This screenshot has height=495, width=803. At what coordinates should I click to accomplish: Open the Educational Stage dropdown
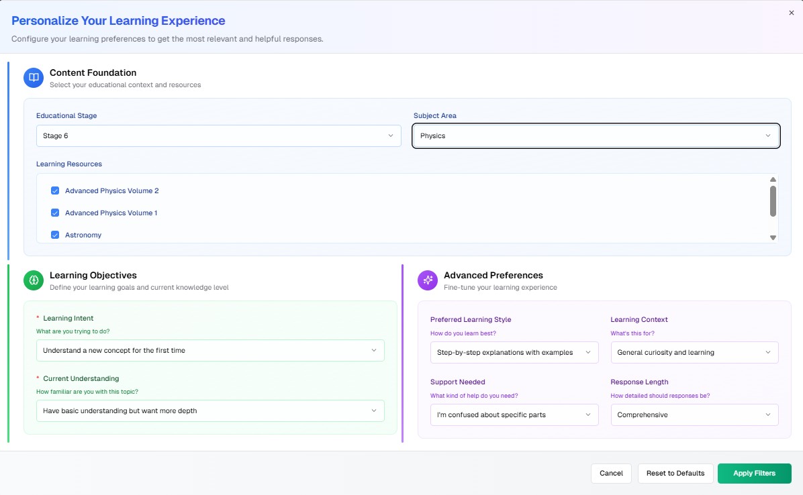[219, 136]
